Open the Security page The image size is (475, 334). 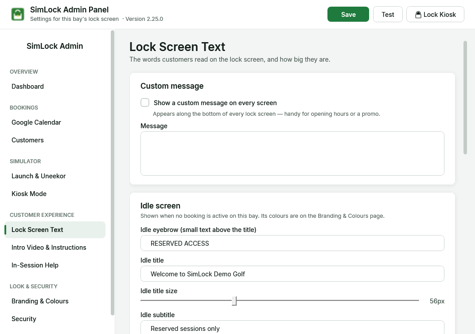pyautogui.click(x=55, y=319)
